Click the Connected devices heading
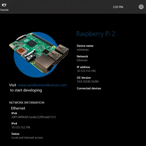Image resolution: width=146 pixels, height=146 pixels. pos(89,88)
